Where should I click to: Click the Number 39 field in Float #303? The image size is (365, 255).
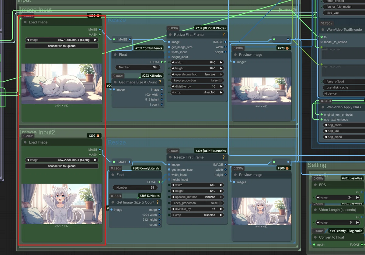click(x=135, y=187)
